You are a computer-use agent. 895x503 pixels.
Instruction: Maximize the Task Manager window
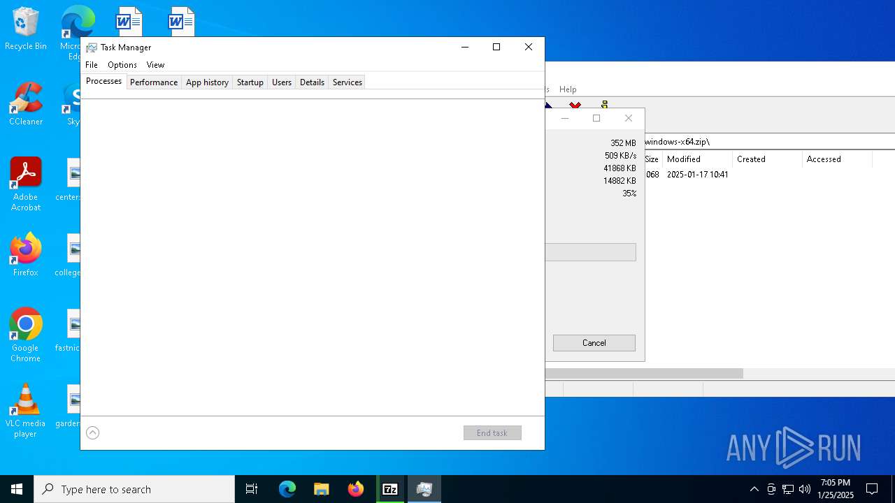point(496,48)
